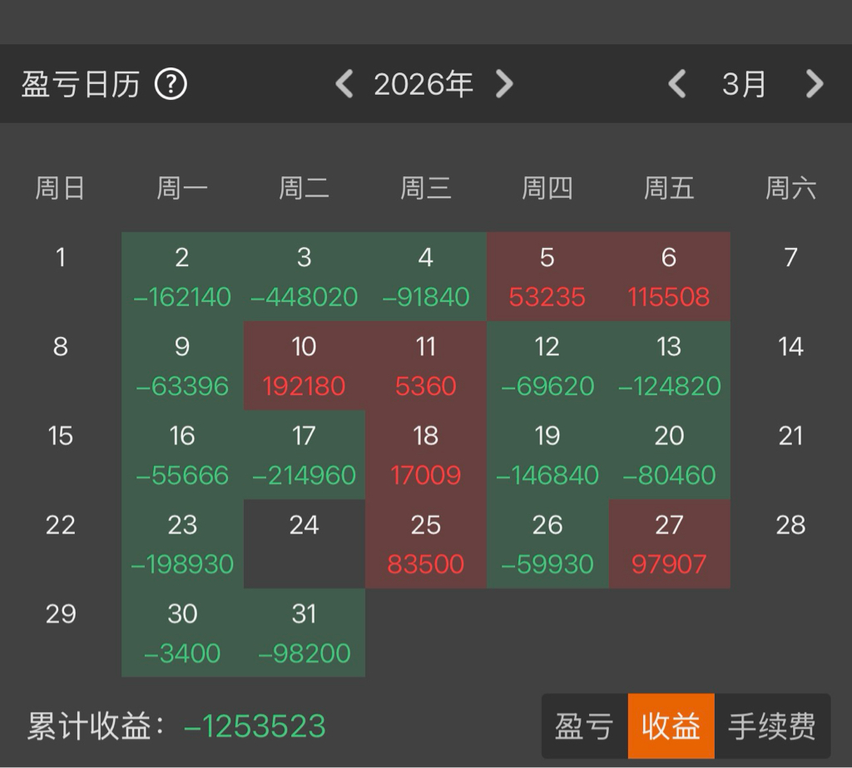The image size is (852, 768).
Task: Click cumulative return value -1253523
Action: 255,726
